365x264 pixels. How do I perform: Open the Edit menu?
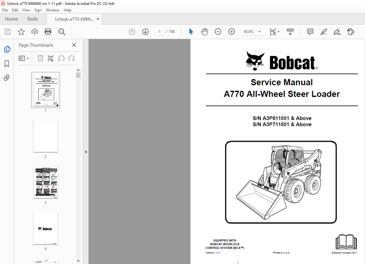tap(15, 10)
